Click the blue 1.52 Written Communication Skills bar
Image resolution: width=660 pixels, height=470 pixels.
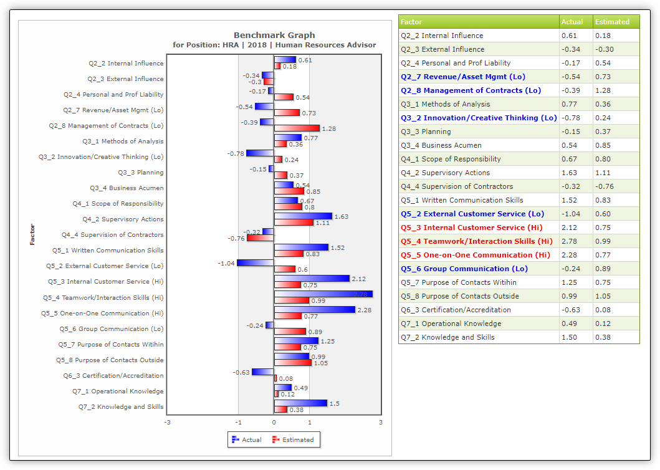tap(302, 247)
